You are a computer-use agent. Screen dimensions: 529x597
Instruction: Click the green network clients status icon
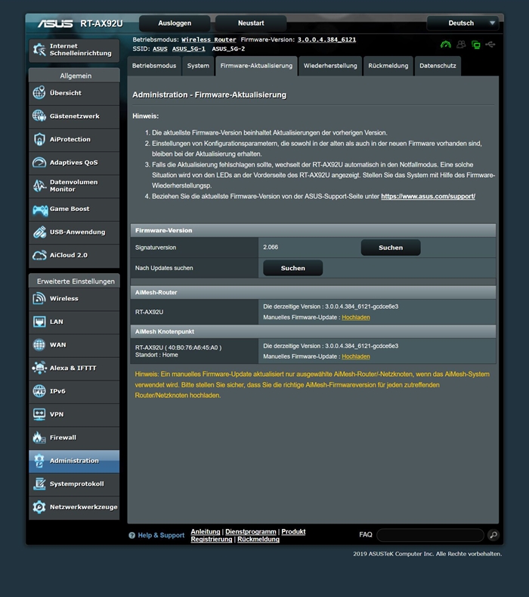[476, 45]
